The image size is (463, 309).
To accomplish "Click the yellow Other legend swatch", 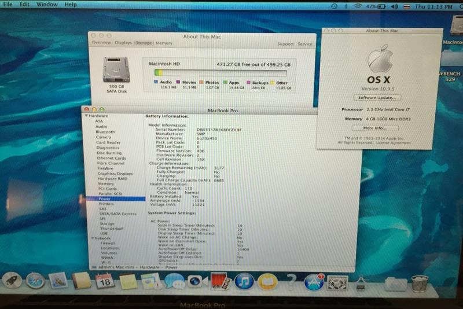I will pyautogui.click(x=273, y=83).
